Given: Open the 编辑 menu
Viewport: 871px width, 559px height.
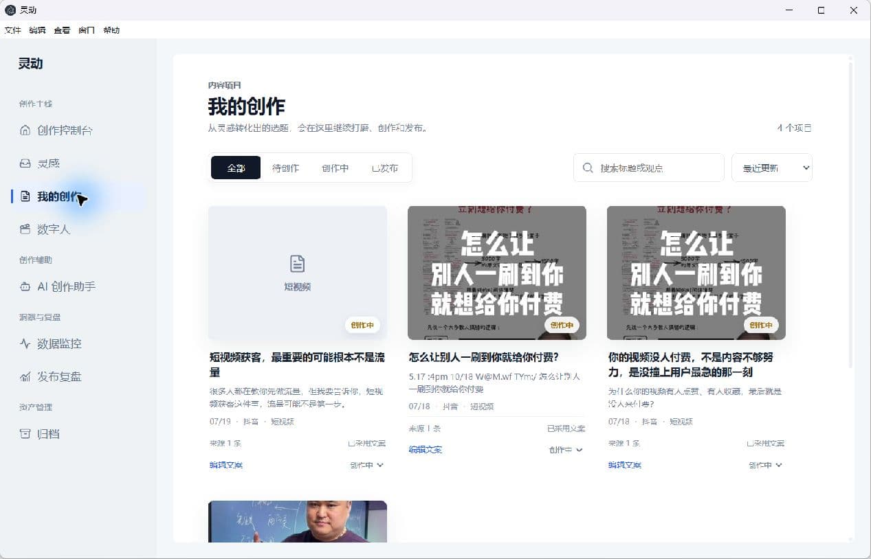Looking at the screenshot, I should tap(37, 30).
